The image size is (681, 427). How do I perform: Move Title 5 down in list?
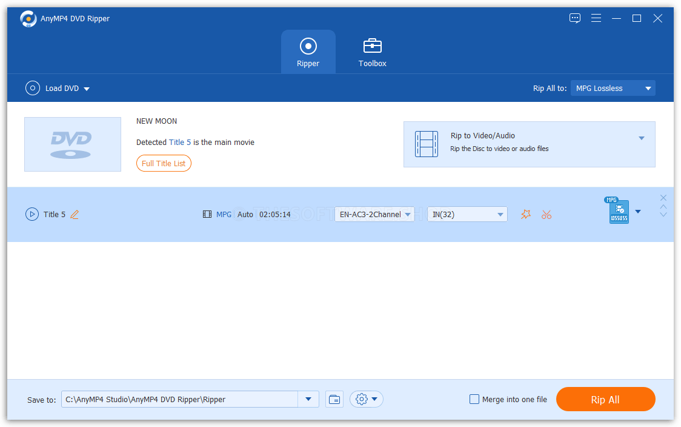(663, 214)
